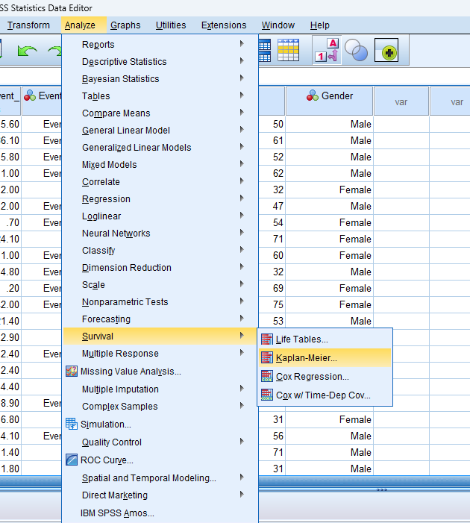The width and height of the screenshot is (470, 523).
Task: Click the Missing Value Analysis icon
Action: click(72, 372)
